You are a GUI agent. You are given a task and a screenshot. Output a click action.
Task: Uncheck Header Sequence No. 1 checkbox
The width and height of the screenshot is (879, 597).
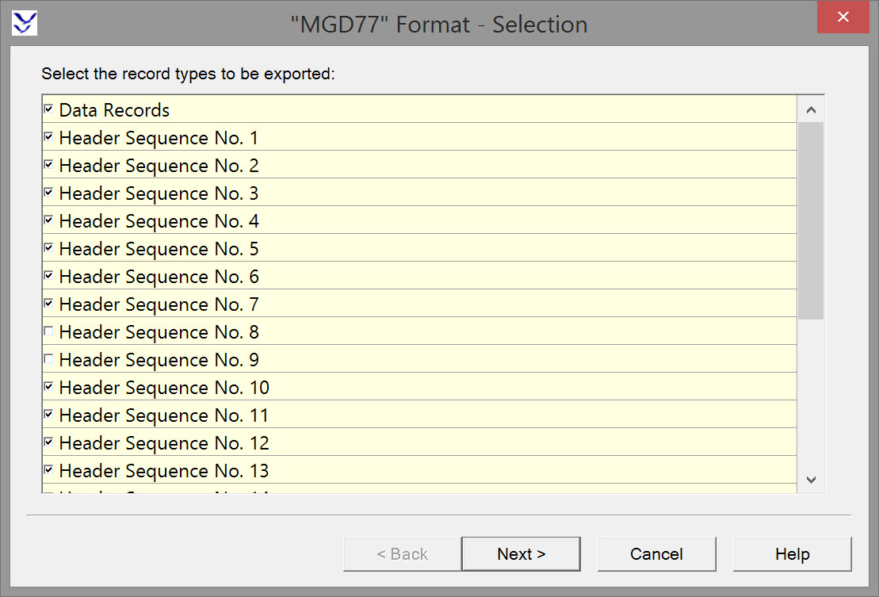point(49,136)
